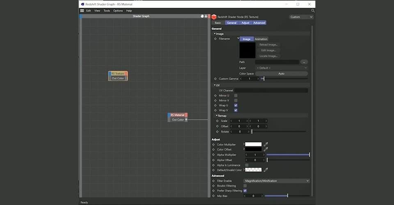The image size is (394, 205).
Task: Enable the Mirror U checkbox
Action: pyautogui.click(x=236, y=96)
